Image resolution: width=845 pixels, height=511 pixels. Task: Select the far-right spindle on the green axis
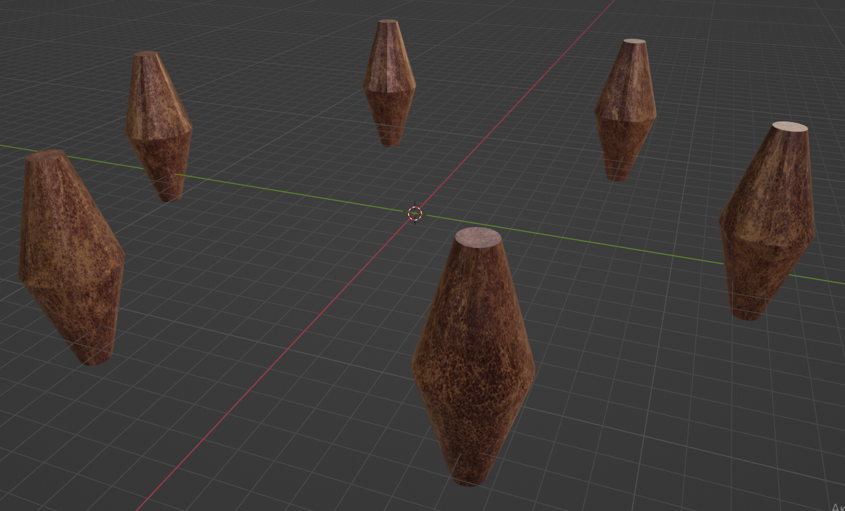[768, 220]
